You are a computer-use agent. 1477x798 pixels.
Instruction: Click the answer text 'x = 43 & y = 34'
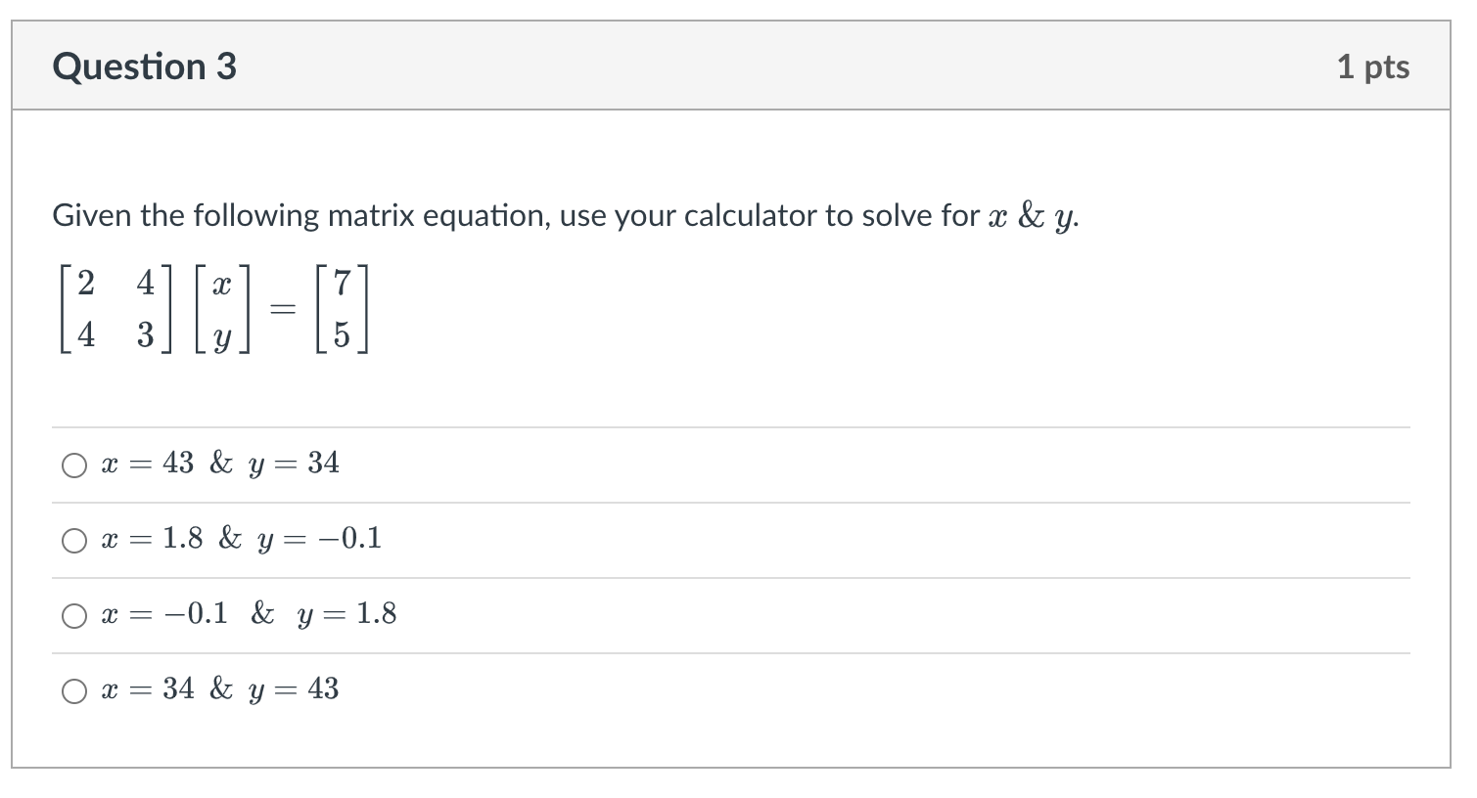220,464
